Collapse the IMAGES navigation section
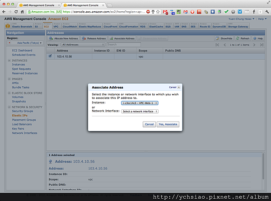Image resolution: width=271 pixels, height=201 pixels. 9,79
